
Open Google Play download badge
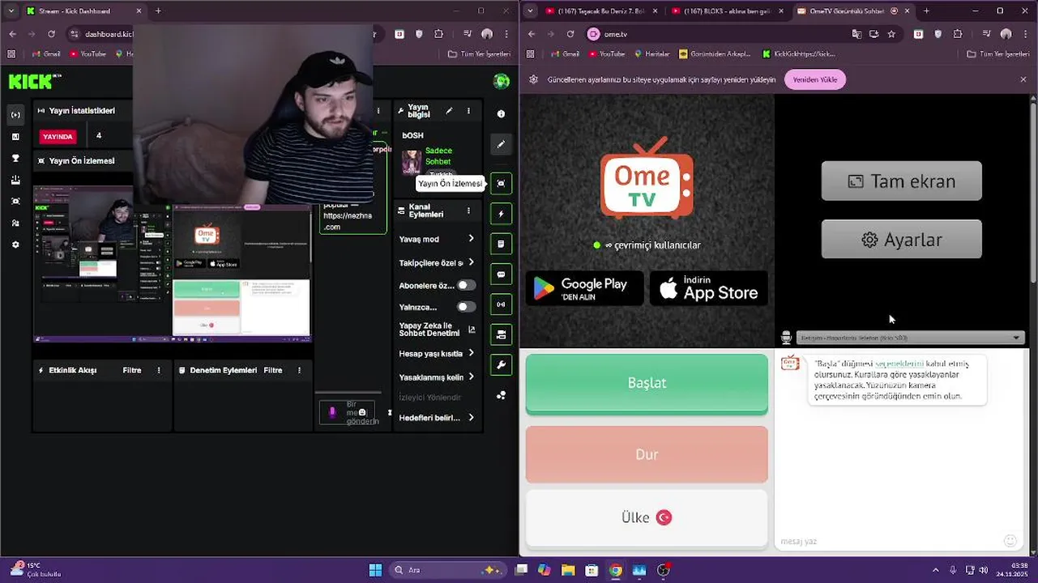tap(584, 288)
